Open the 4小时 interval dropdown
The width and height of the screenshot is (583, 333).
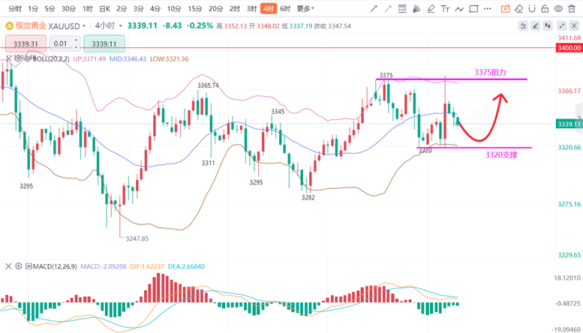pos(120,25)
